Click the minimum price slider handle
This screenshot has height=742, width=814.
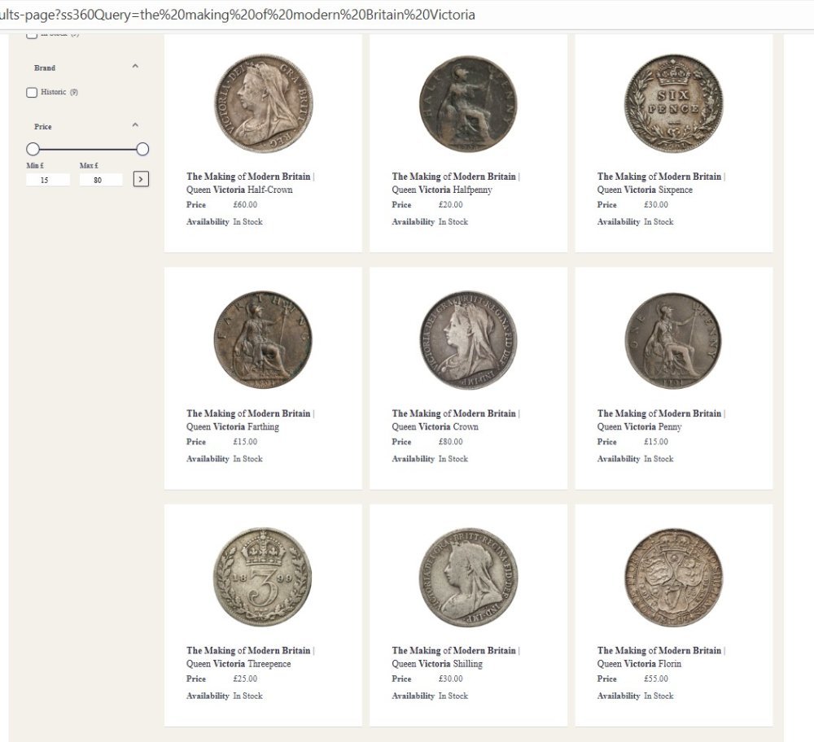point(33,149)
